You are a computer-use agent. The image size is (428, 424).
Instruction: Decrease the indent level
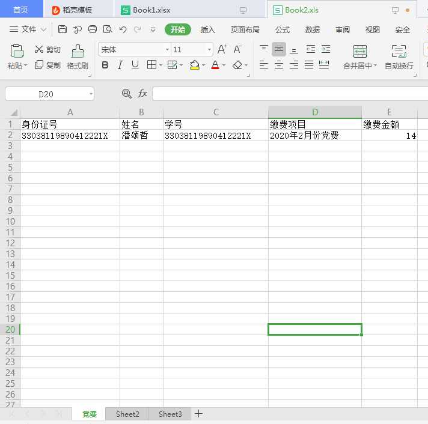[x=311, y=49]
